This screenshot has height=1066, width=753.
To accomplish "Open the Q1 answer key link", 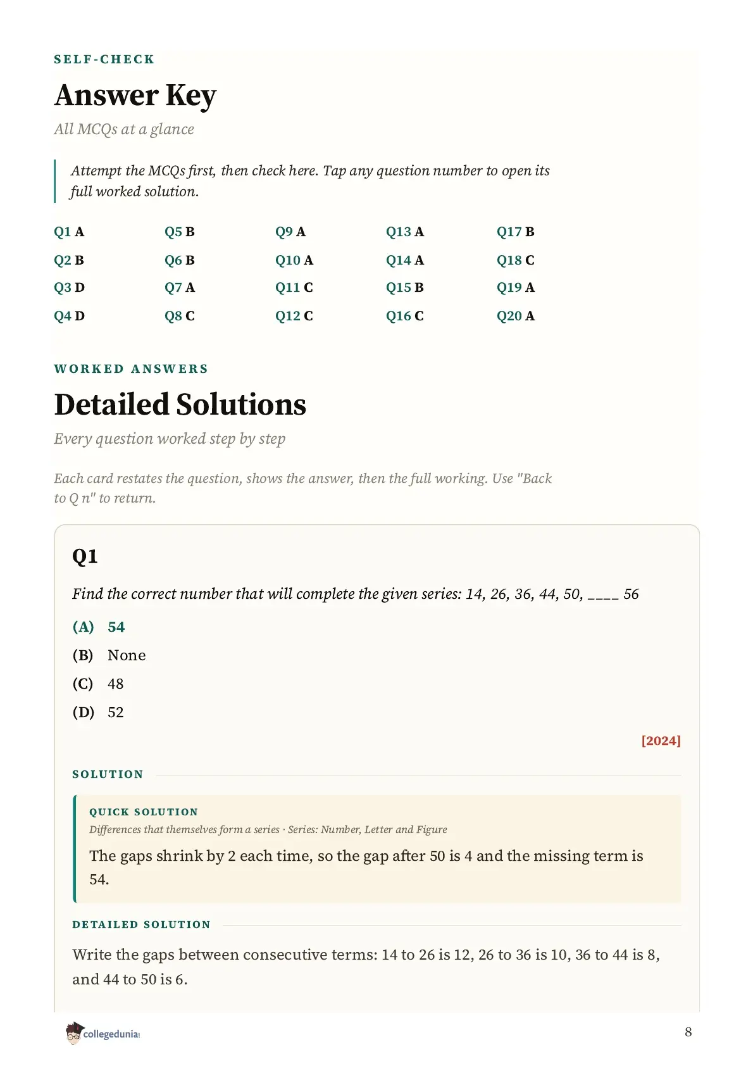I will pyautogui.click(x=69, y=232).
